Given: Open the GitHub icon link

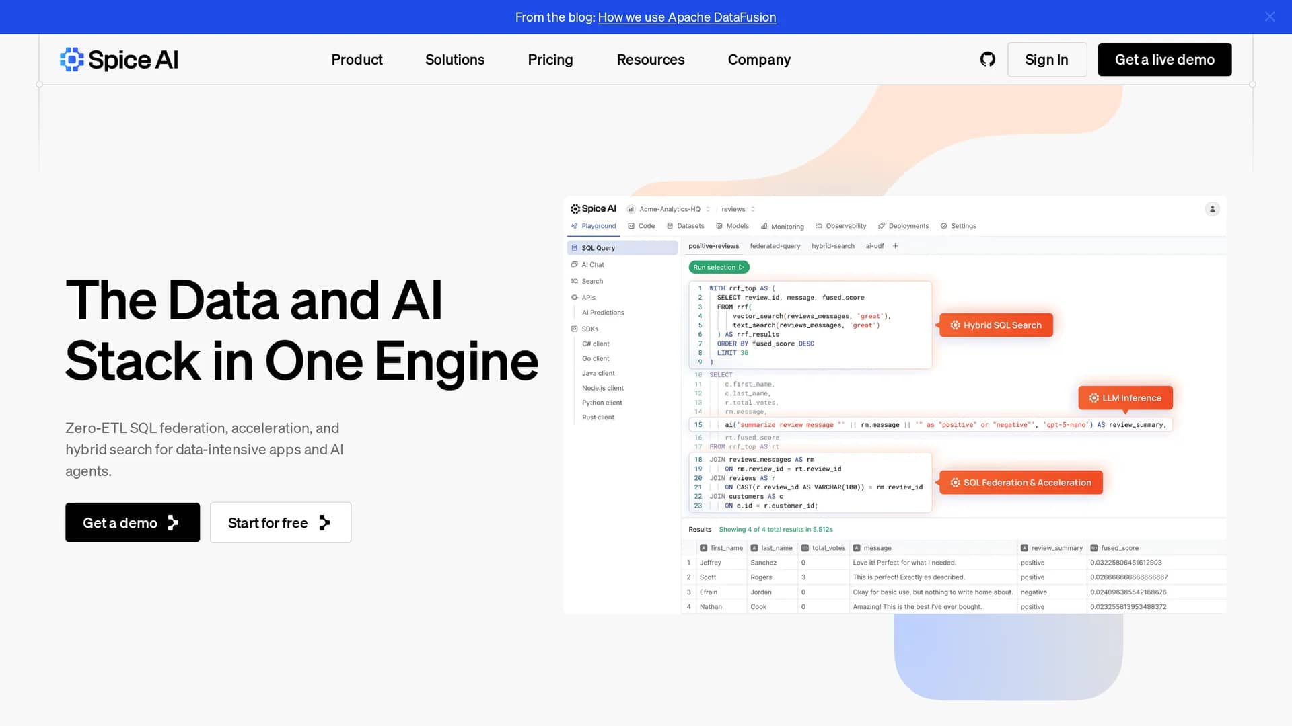Looking at the screenshot, I should 987,59.
